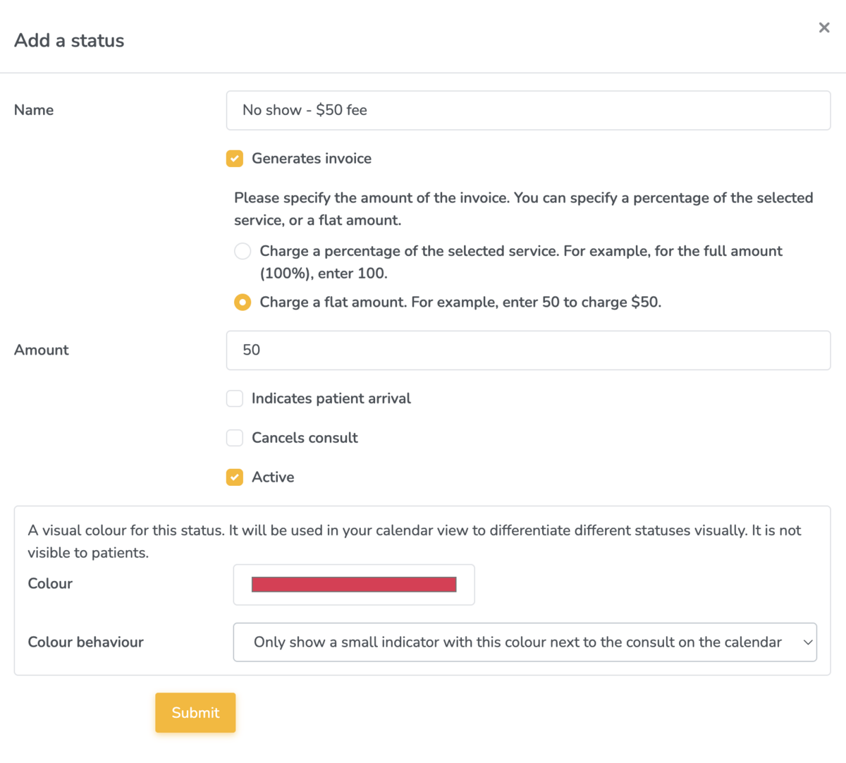846x763 pixels.
Task: Place cursor in the Amount box showing 50
Action: coord(528,350)
